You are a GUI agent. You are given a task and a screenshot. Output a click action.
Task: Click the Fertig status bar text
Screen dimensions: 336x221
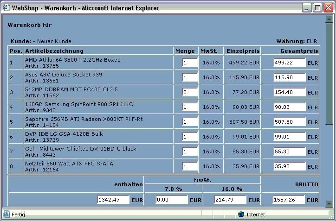[18, 215]
